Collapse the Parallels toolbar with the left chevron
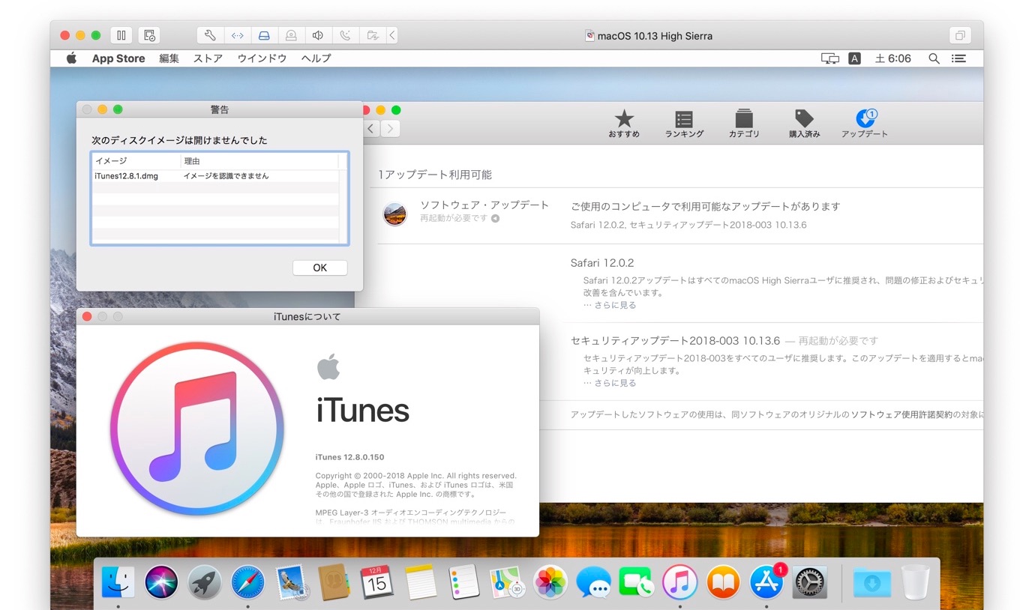The height and width of the screenshot is (610, 1020). 392,35
